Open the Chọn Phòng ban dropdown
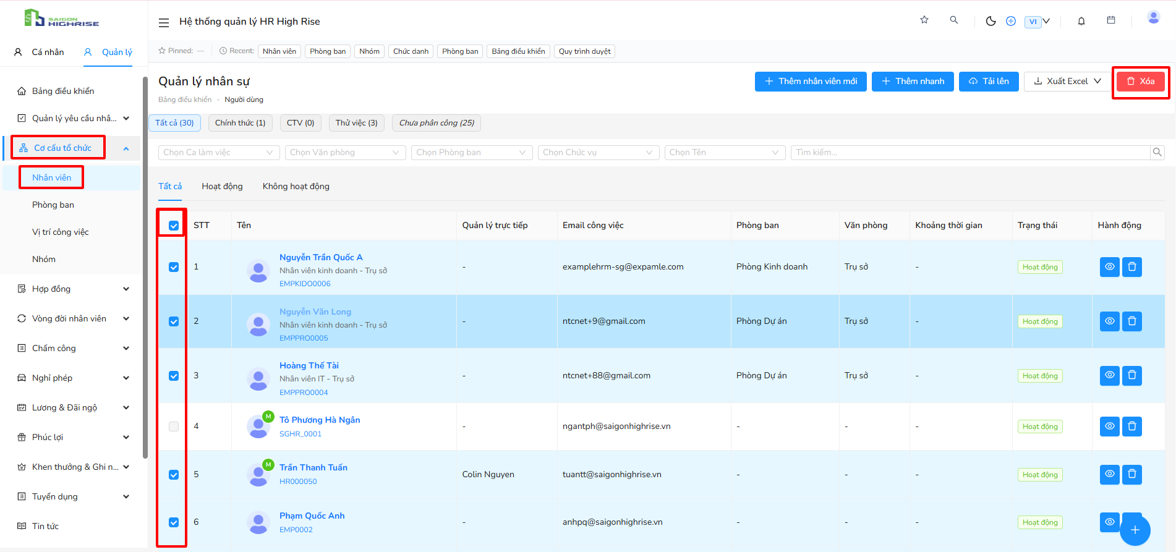This screenshot has width=1176, height=552. click(x=472, y=153)
